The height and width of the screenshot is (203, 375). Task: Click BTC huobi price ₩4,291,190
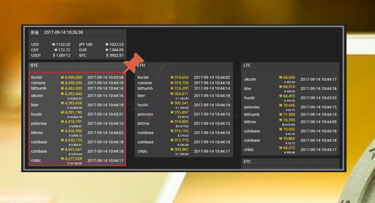[71, 113]
